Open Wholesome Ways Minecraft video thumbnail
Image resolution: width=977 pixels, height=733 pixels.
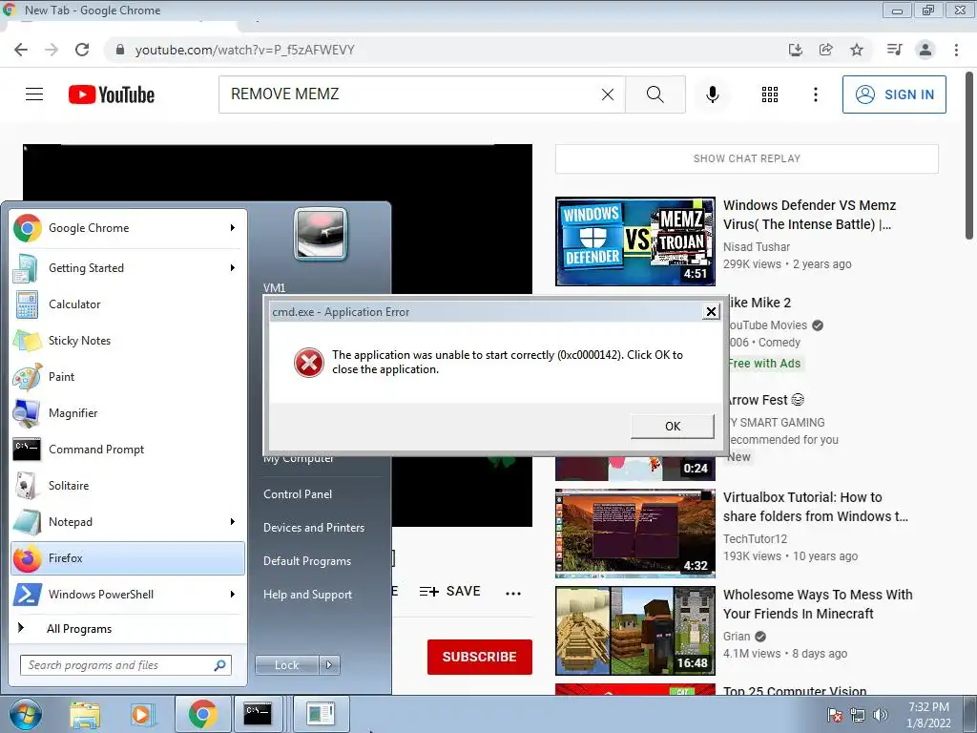click(634, 630)
